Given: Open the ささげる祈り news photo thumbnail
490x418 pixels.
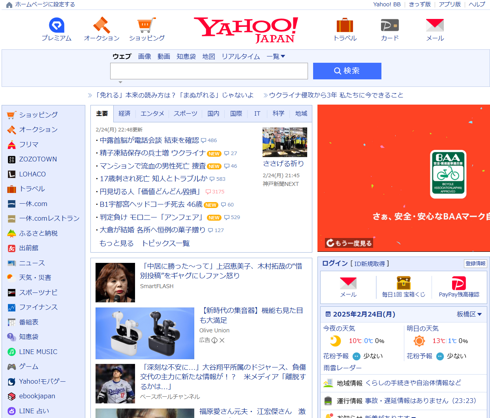Looking at the screenshot, I should click(285, 142).
